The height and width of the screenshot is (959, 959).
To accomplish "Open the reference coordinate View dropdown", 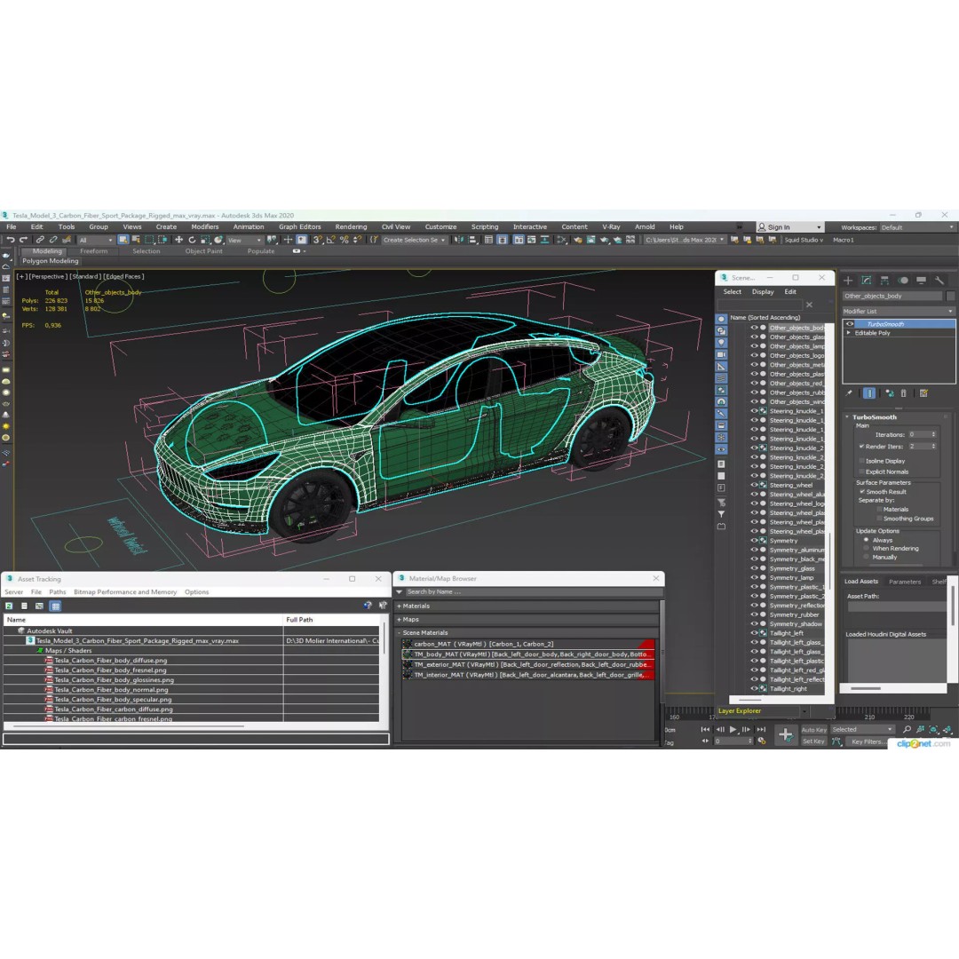I will click(244, 240).
